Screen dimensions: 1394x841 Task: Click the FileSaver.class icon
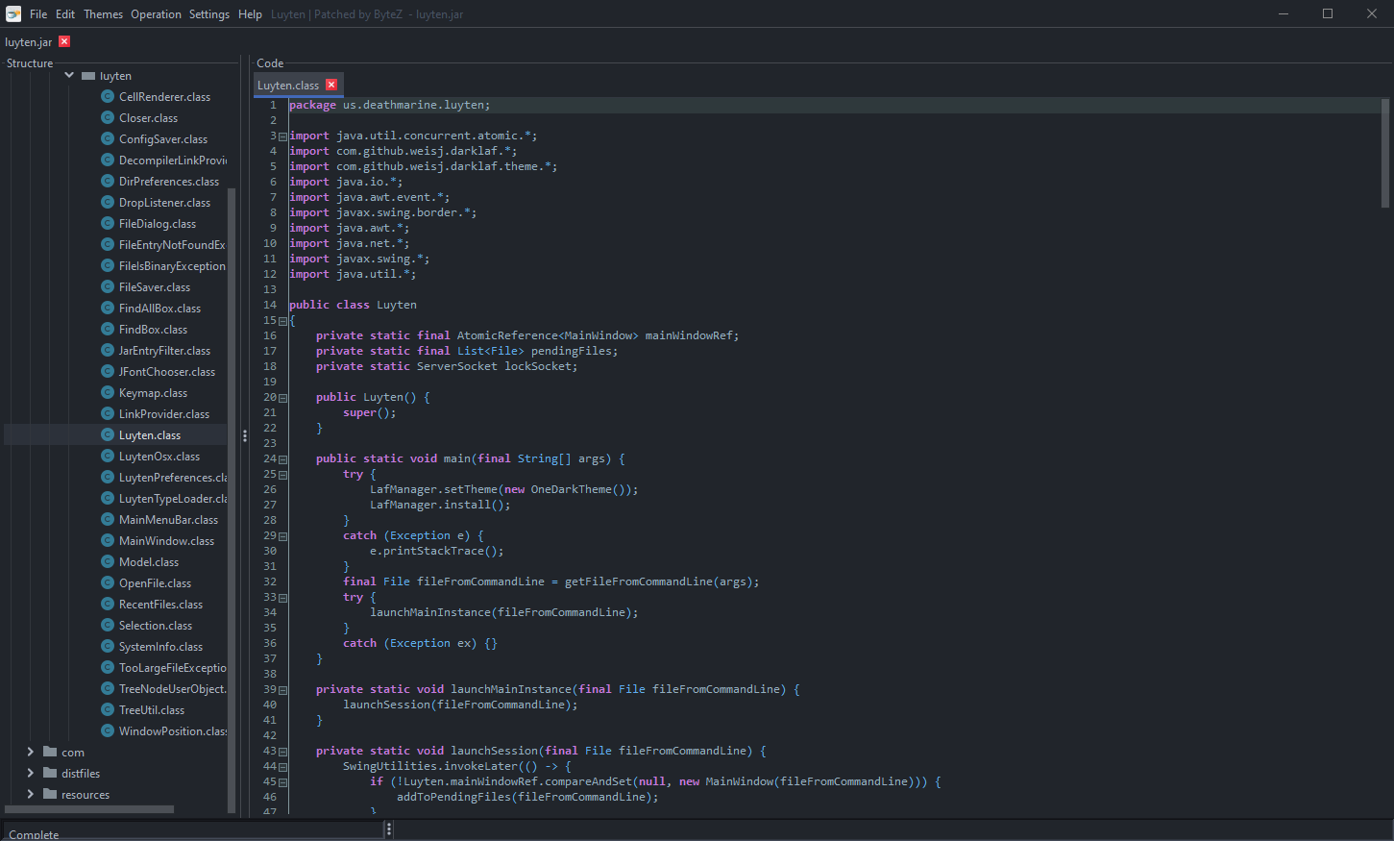(x=108, y=286)
